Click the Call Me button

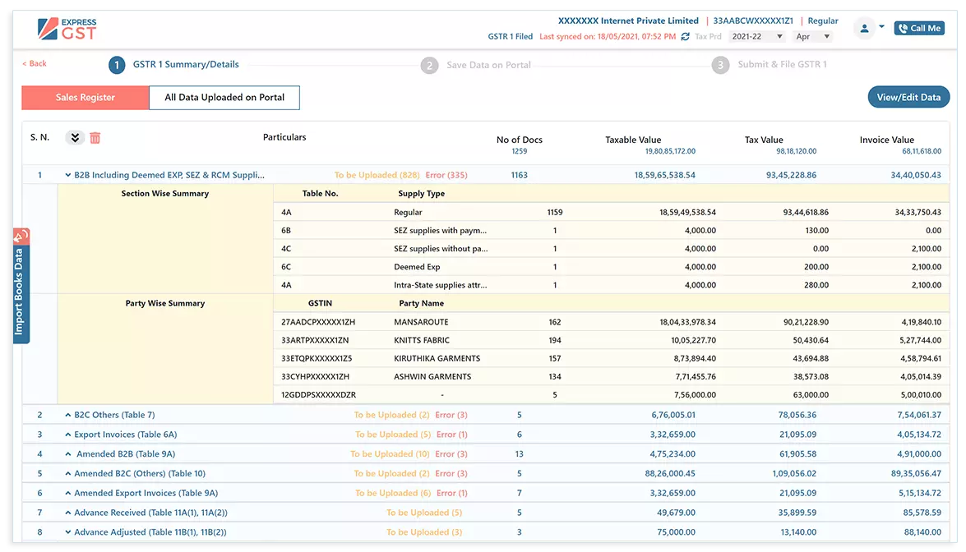pyautogui.click(x=919, y=29)
